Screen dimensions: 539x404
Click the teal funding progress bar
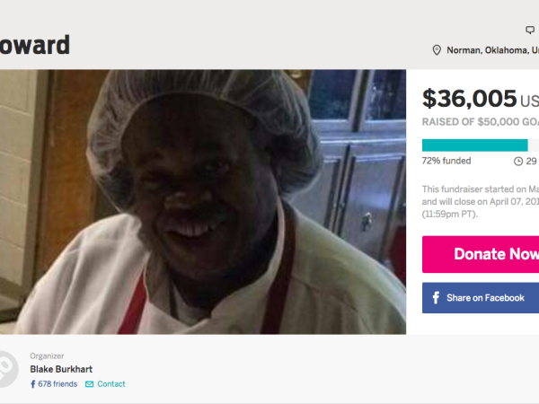coord(474,145)
